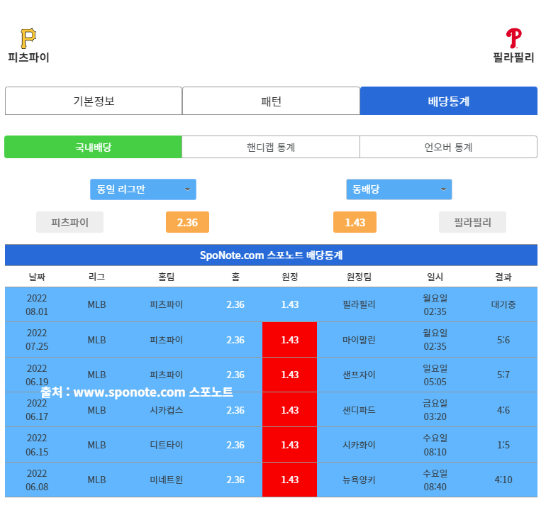Viewport: 546px width, 508px height.
Task: Click the Pittsburgh Pirates team logo
Action: 28,38
